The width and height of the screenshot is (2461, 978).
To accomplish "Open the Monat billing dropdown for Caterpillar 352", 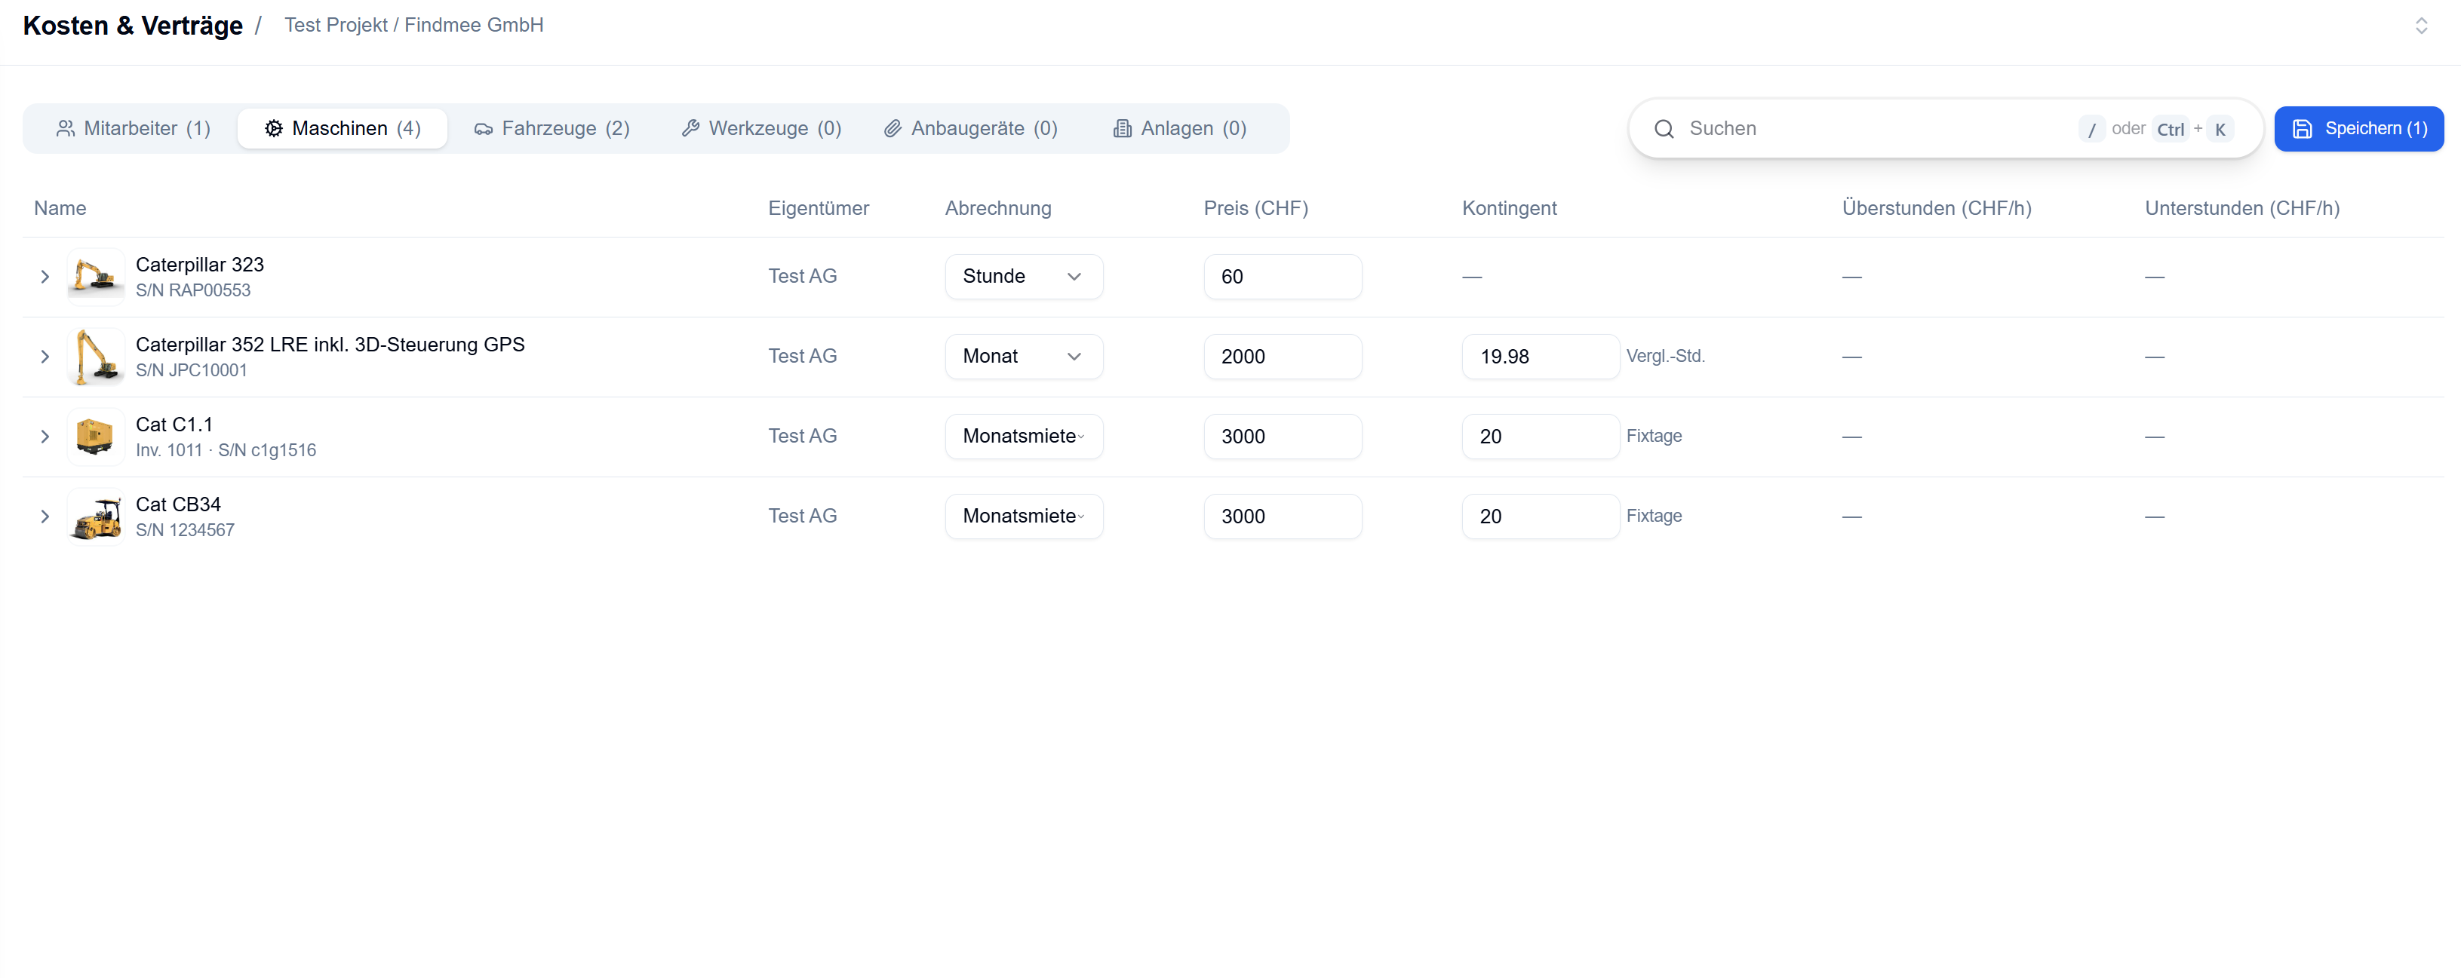I will click(x=1023, y=356).
